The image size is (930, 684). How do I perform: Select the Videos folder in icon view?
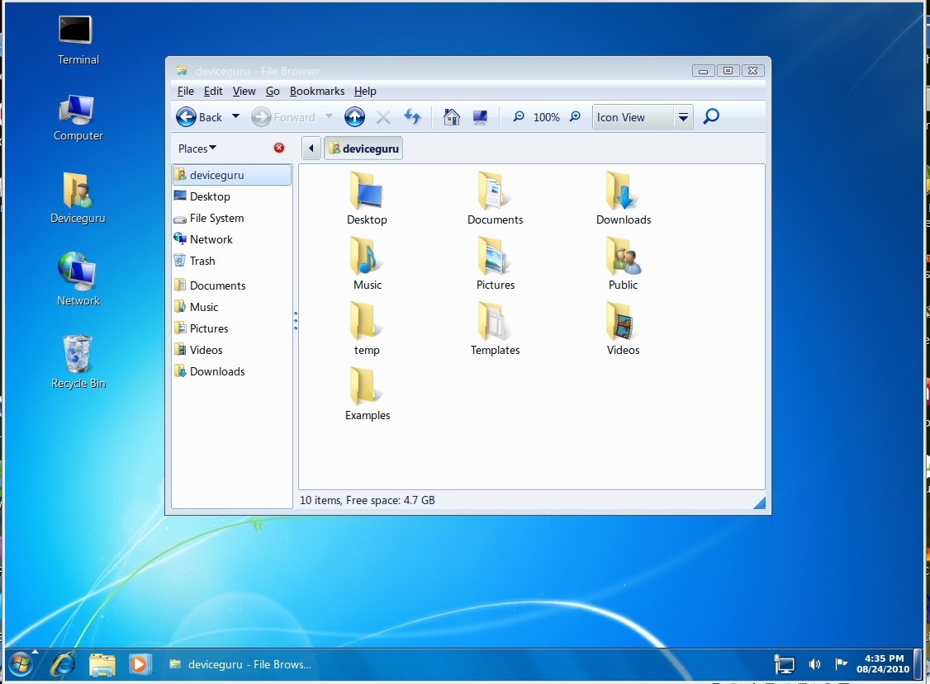623,328
